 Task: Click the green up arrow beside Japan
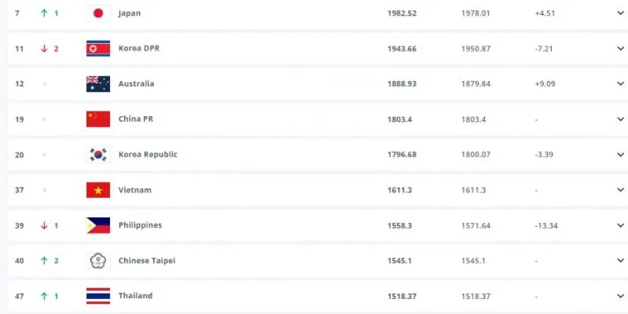[45, 13]
